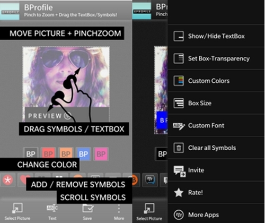This screenshot has width=265, height=223.
Task: Select the red BP color swatch
Action: point(48,153)
